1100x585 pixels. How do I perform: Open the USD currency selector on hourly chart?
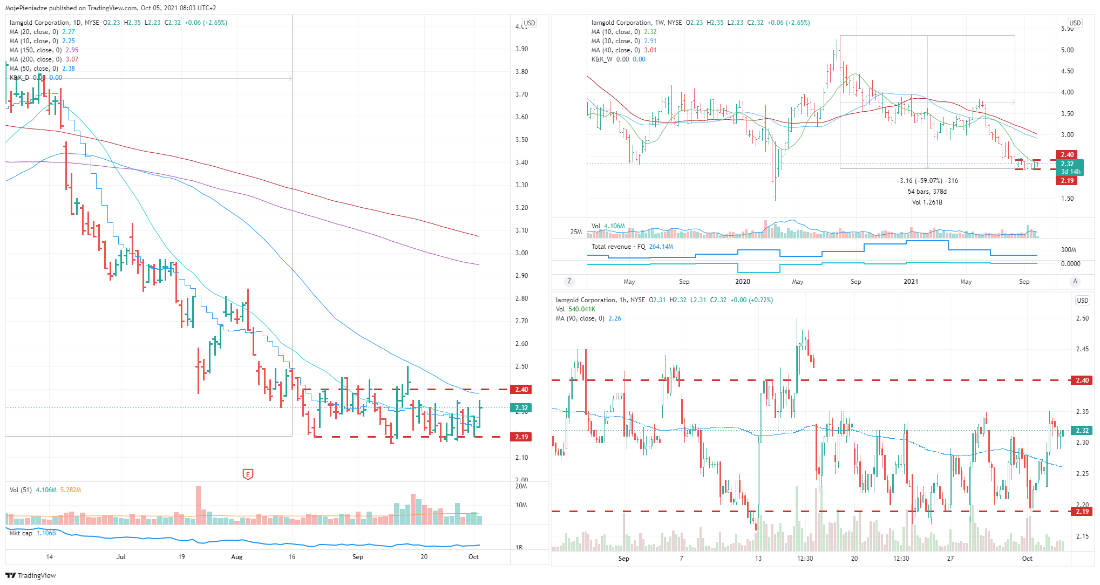(x=1082, y=301)
